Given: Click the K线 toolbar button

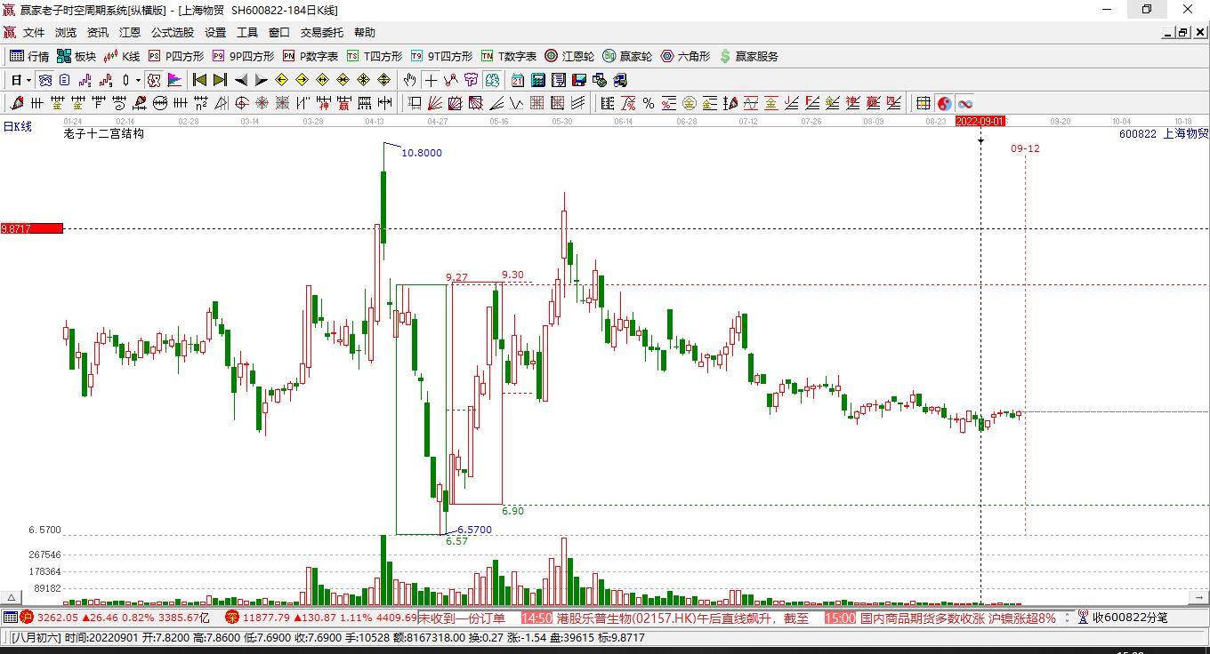Looking at the screenshot, I should point(122,56).
